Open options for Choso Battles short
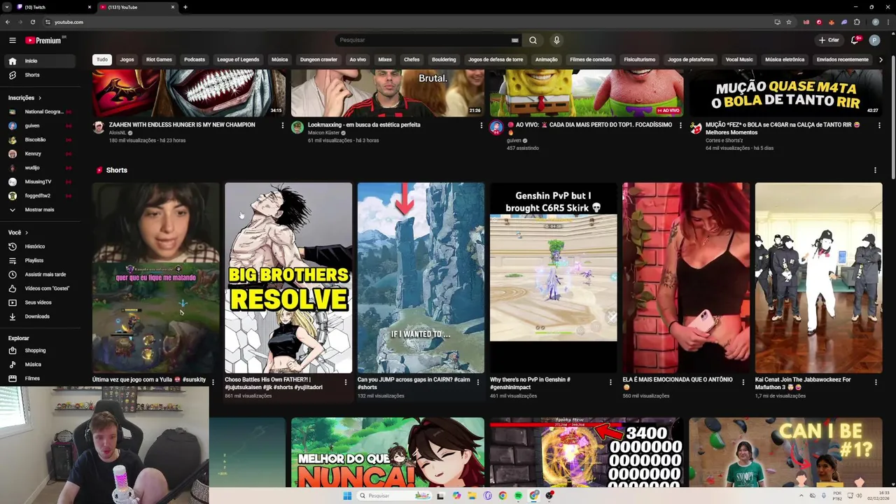Image resolution: width=896 pixels, height=504 pixels. coord(345,382)
